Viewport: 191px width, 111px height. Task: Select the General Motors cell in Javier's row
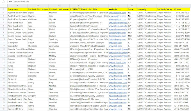[x=17, y=109]
